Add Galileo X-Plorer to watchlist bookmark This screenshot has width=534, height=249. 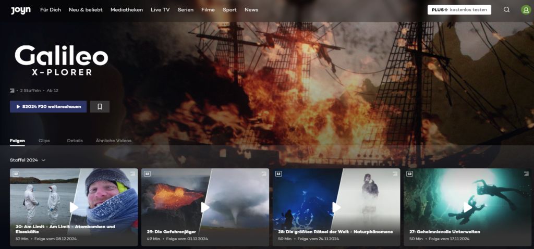pos(100,107)
